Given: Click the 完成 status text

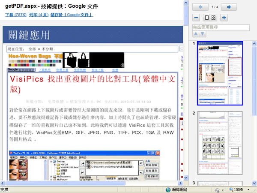Looking at the screenshot, I should [x=4, y=190].
